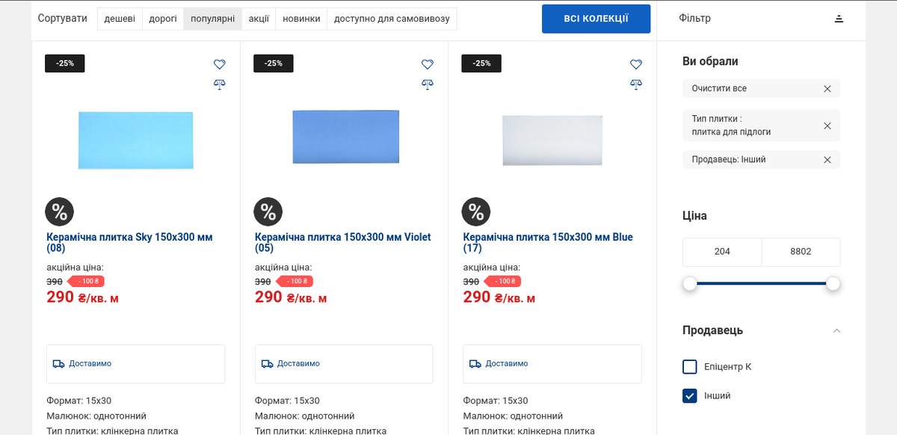Viewport: 897px width, 435px height.
Task: Add Blue 150x300 tile to wishlist
Action: click(x=636, y=64)
